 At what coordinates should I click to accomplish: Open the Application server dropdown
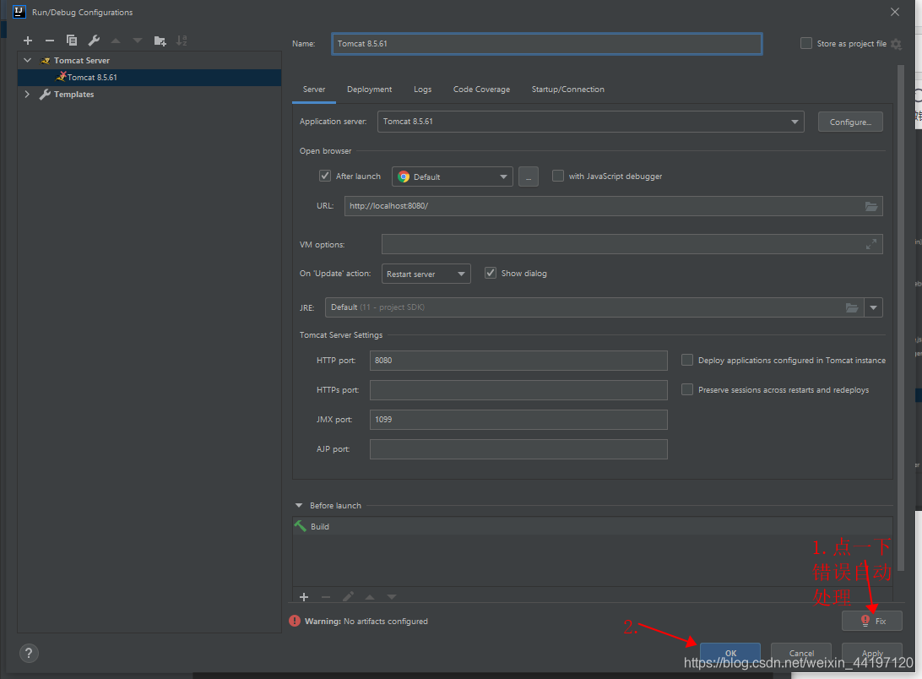[590, 122]
